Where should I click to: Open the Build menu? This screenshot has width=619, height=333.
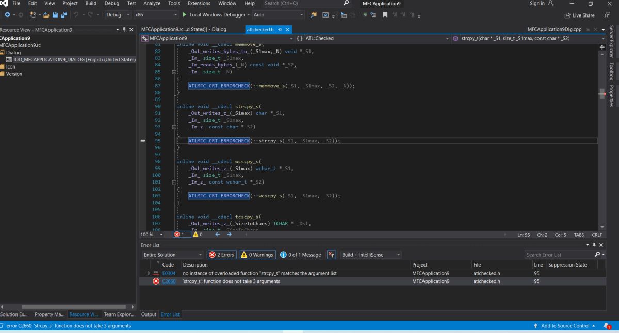click(91, 3)
